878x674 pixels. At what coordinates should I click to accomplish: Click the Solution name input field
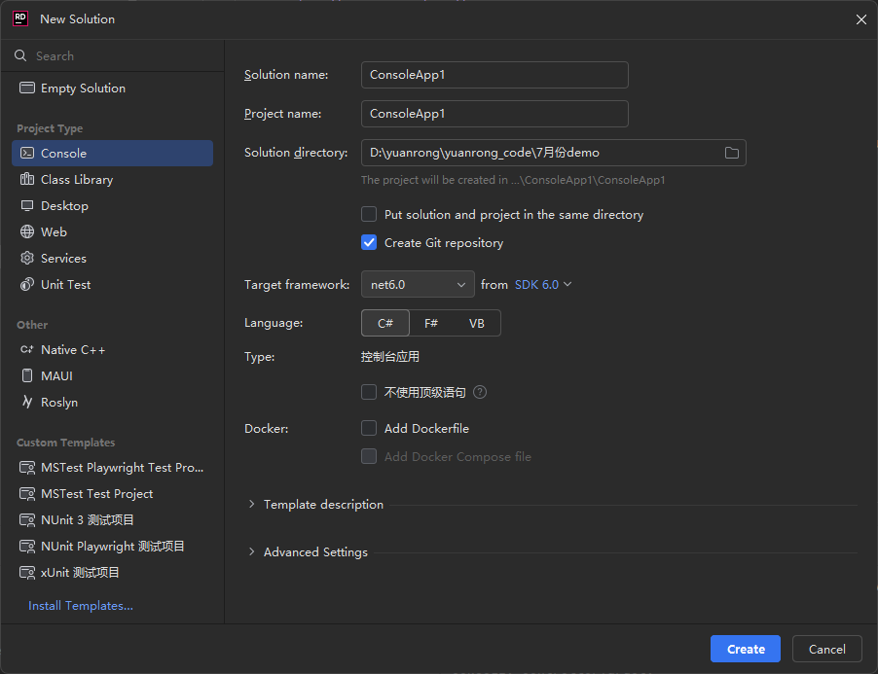[x=494, y=75]
